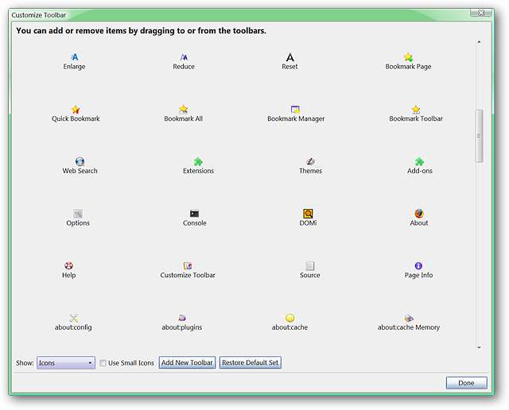Select the Bookmark All icon

[184, 110]
